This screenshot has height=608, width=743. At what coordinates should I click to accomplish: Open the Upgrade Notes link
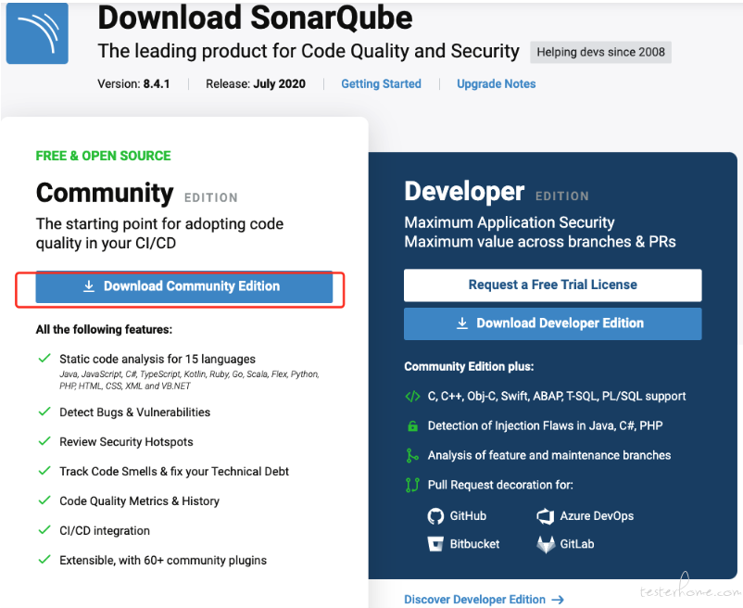coord(497,84)
